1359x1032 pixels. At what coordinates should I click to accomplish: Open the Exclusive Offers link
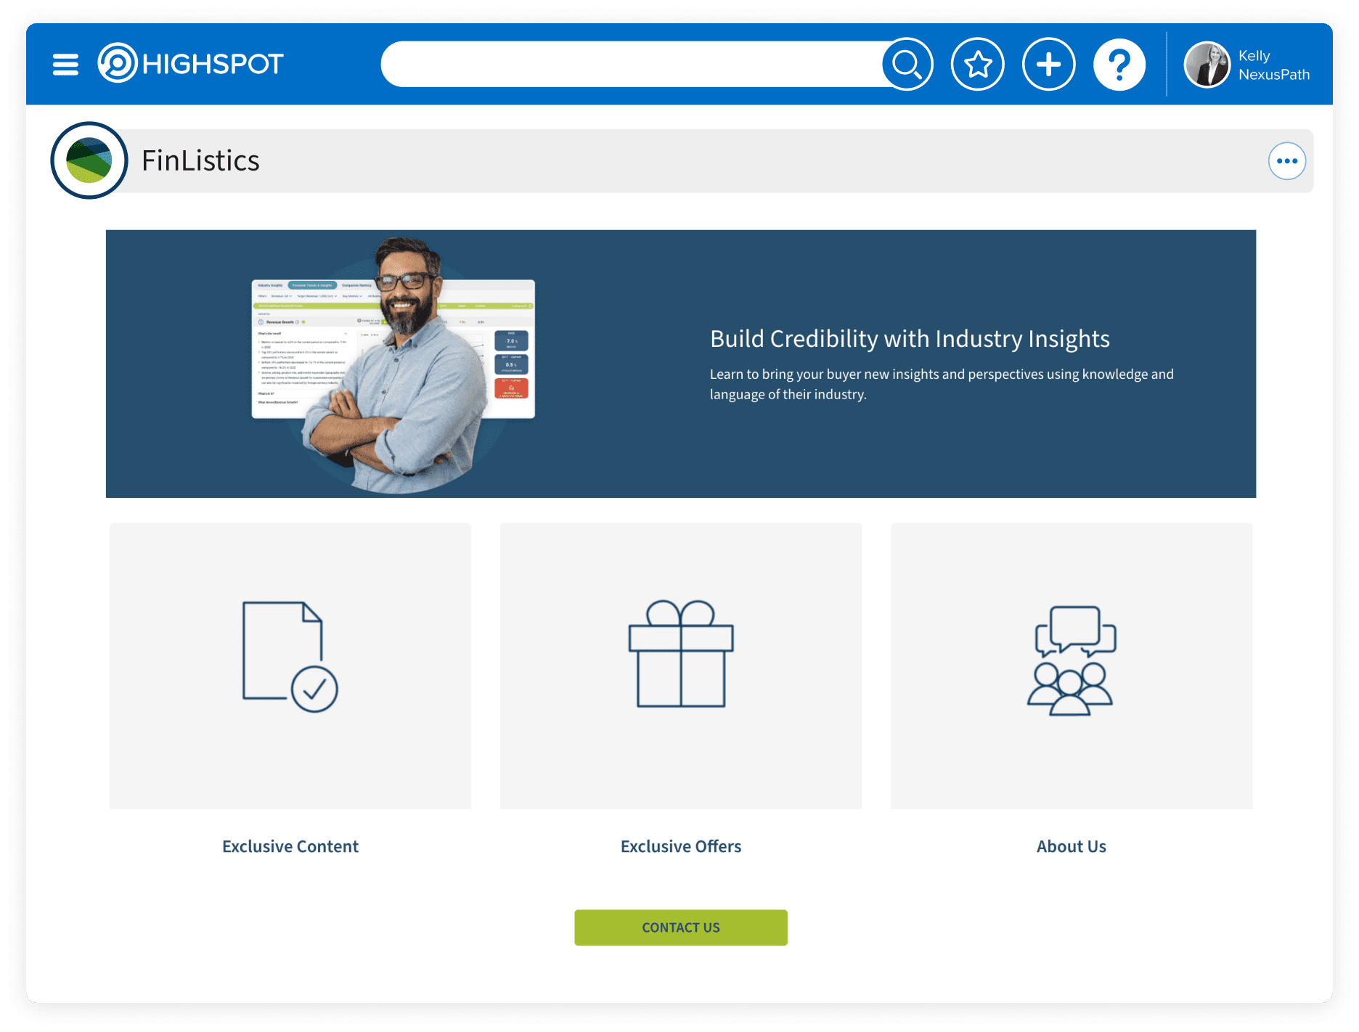pyautogui.click(x=680, y=846)
